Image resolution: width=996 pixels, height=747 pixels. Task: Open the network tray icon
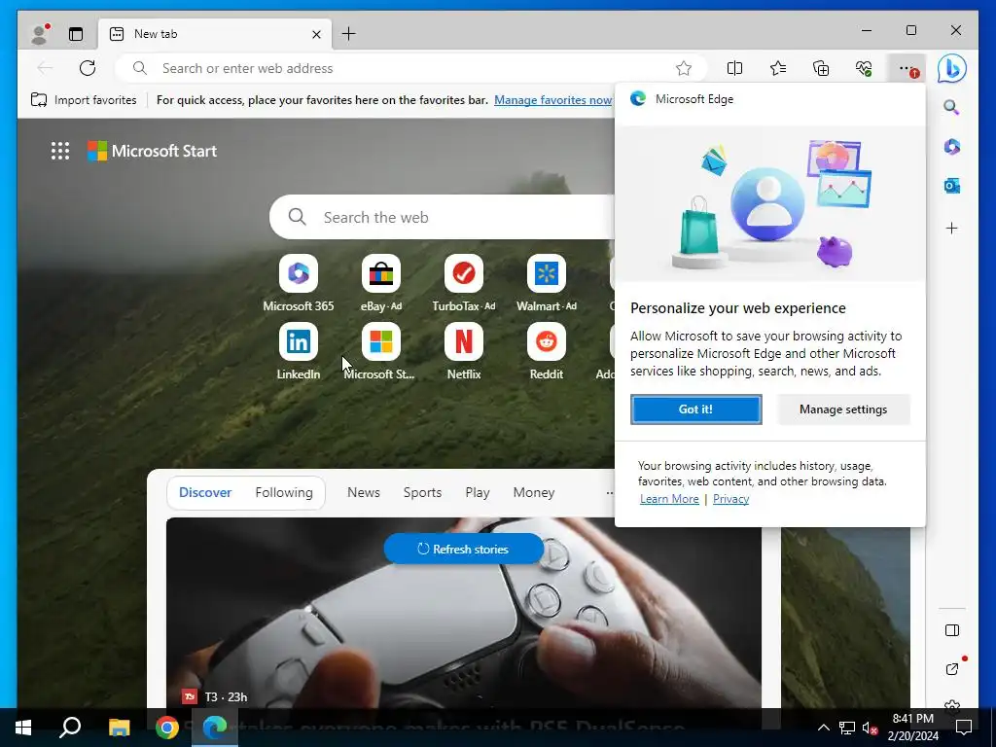[x=847, y=728]
